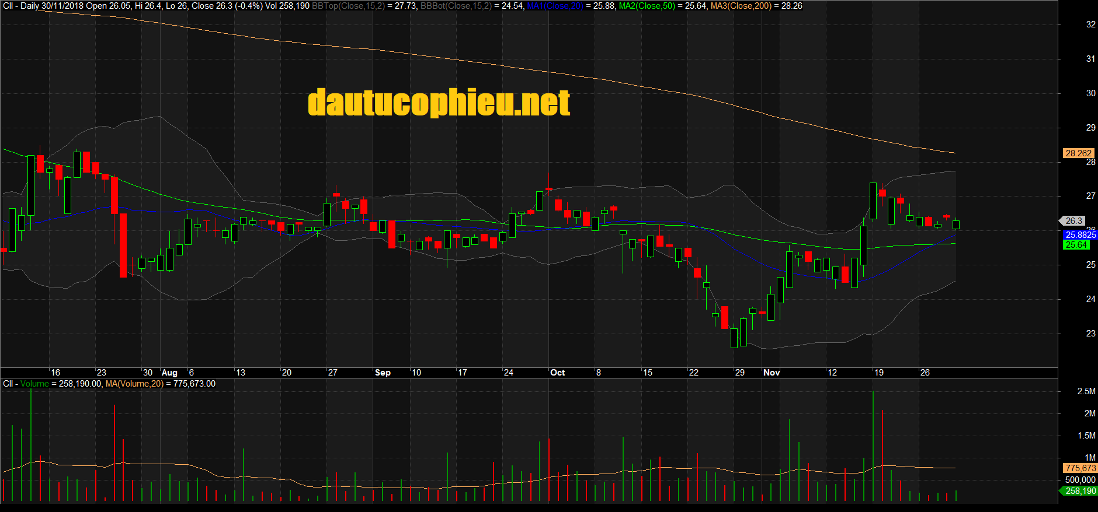
Task: Click the 22 date label on the time axis
Action: click(693, 373)
